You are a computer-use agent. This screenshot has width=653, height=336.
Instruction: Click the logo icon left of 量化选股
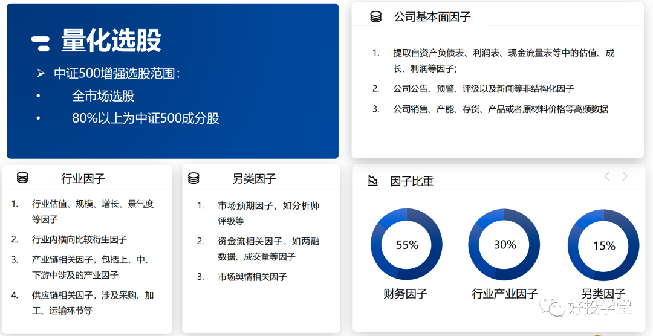click(x=41, y=42)
